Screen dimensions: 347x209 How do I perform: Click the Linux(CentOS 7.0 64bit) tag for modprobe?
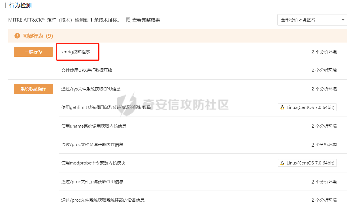click(307, 163)
